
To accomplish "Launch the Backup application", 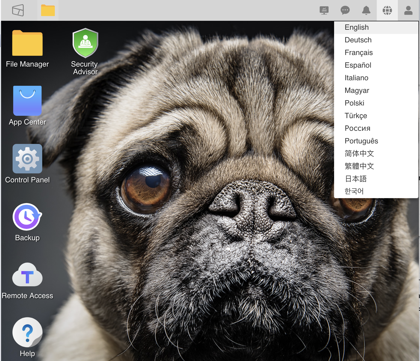I will [27, 217].
